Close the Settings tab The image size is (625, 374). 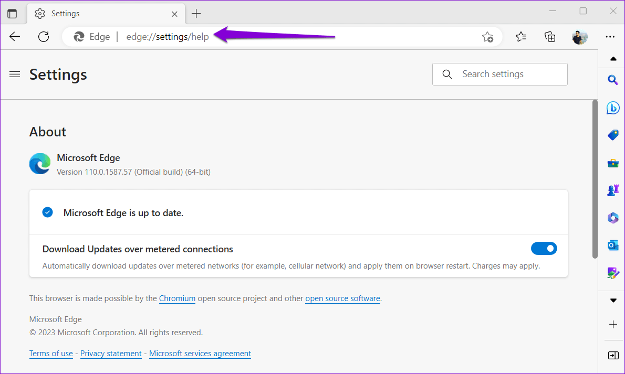pos(174,14)
